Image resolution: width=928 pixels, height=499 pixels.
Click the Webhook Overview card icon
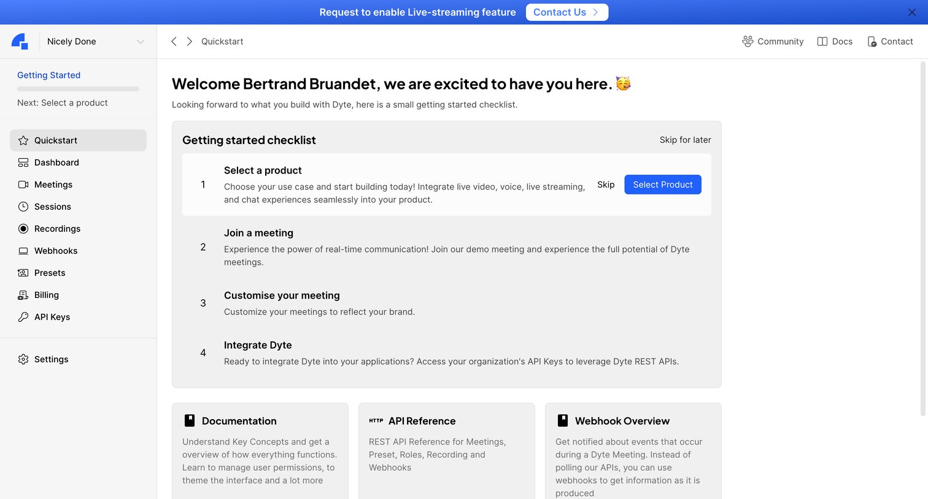pos(563,421)
